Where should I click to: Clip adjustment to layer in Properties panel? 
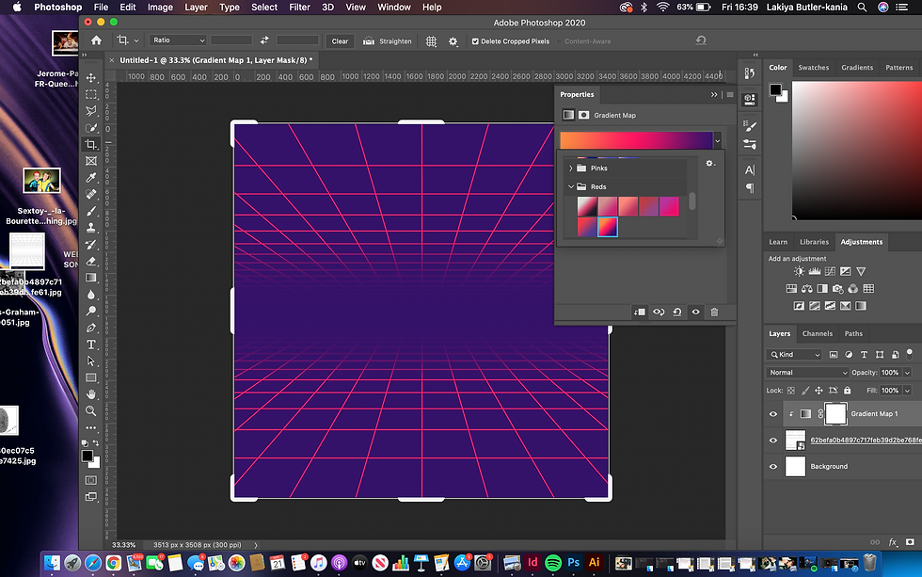point(640,313)
